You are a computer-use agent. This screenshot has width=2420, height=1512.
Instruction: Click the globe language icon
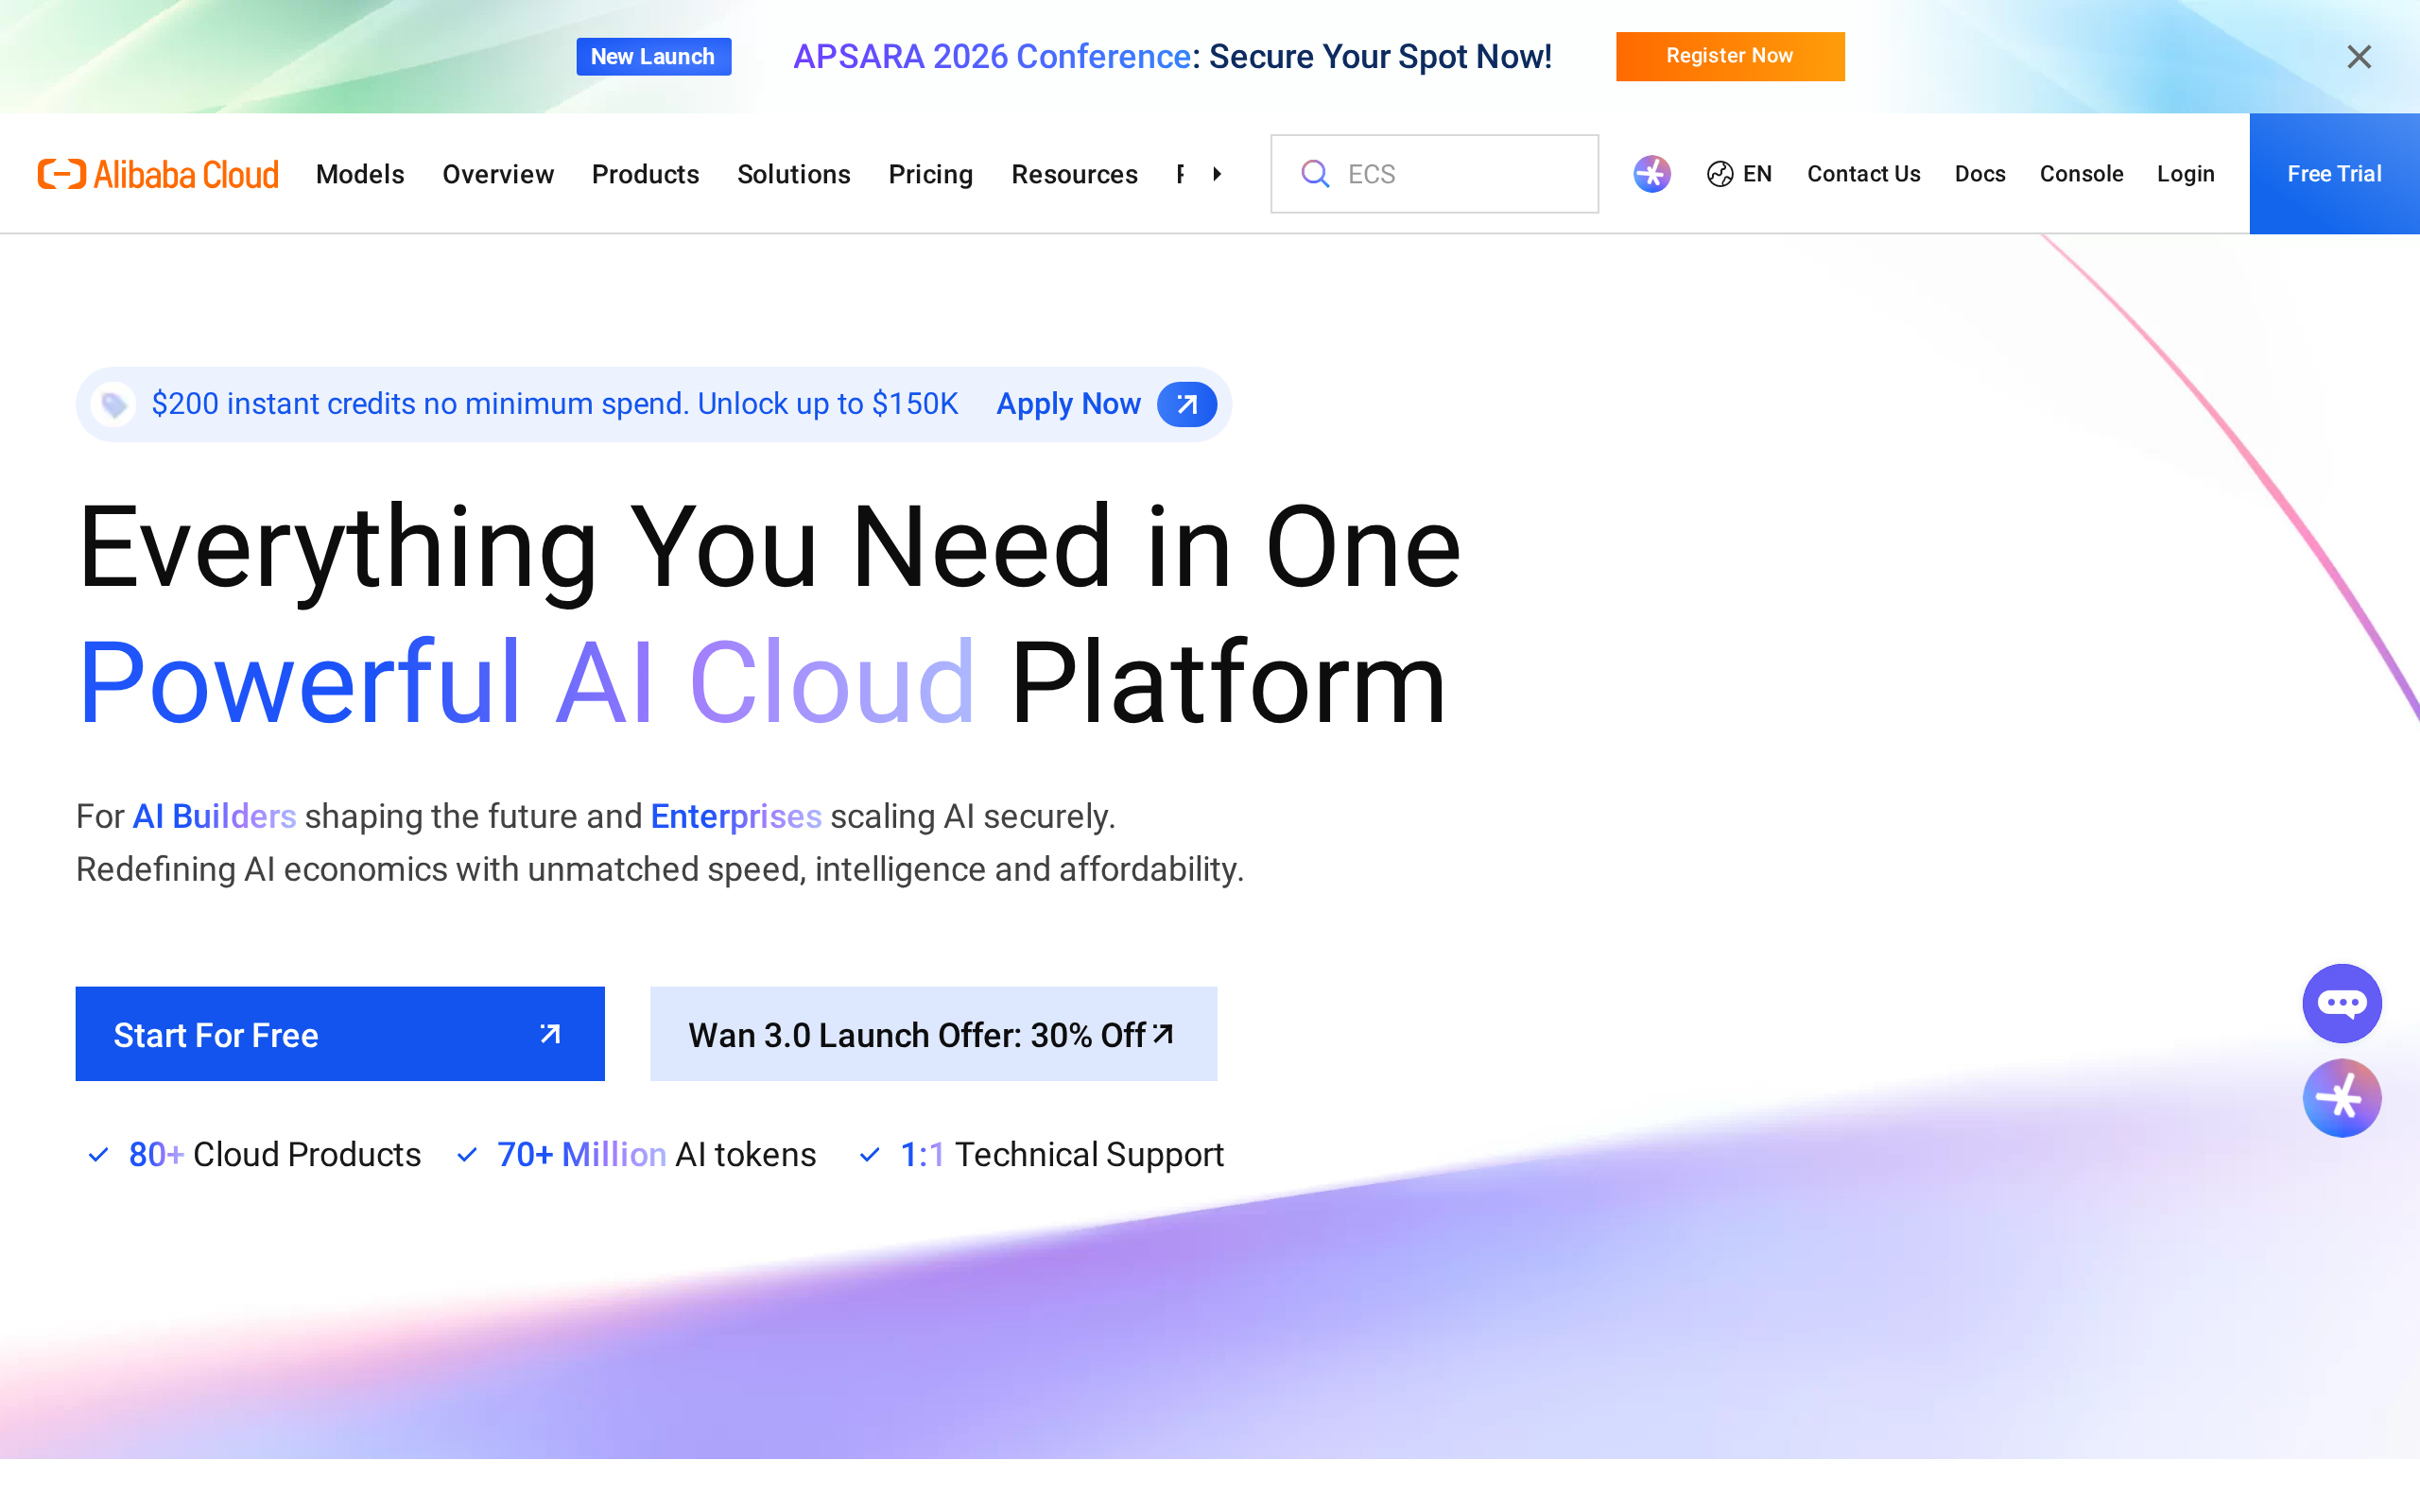(1720, 174)
